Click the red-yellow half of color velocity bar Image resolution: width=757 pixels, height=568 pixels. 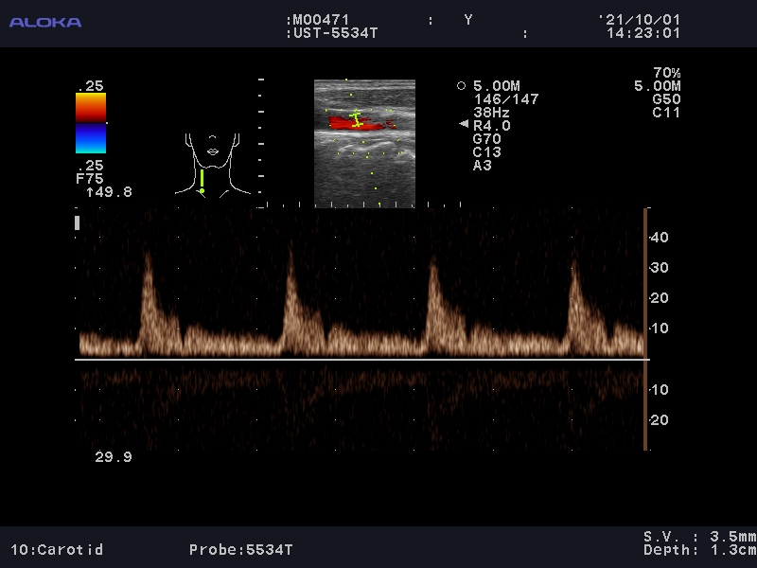[x=91, y=107]
